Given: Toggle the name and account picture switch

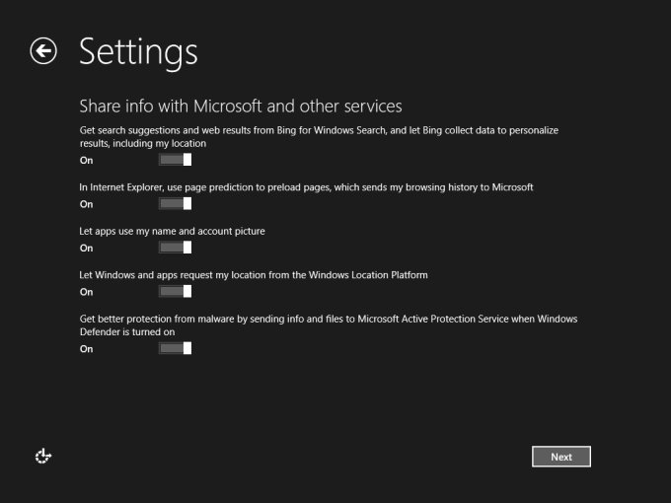Looking at the screenshot, I should click(175, 248).
